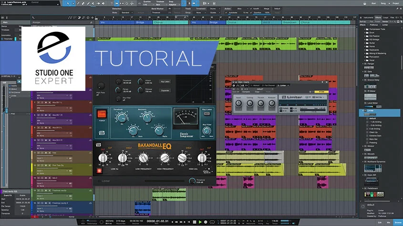Image resolution: width=403 pixels, height=226 pixels.
Task: Click Compare in Limiter plugin window
Action: pos(246,92)
